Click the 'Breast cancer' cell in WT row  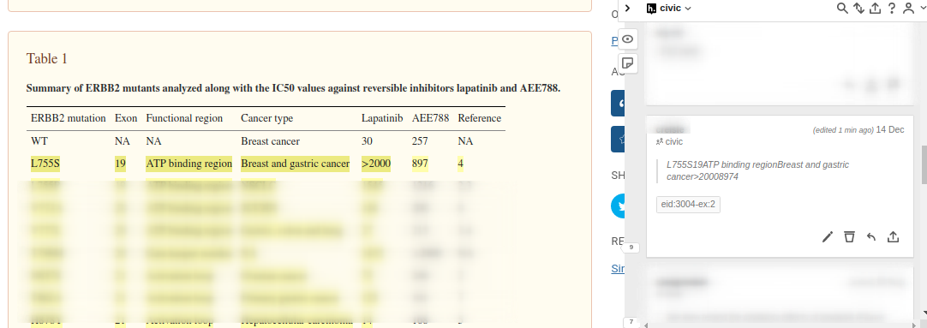coord(270,142)
